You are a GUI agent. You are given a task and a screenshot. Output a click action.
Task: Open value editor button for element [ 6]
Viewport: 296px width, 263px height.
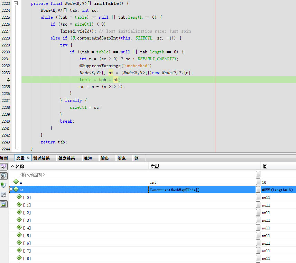click(258, 243)
